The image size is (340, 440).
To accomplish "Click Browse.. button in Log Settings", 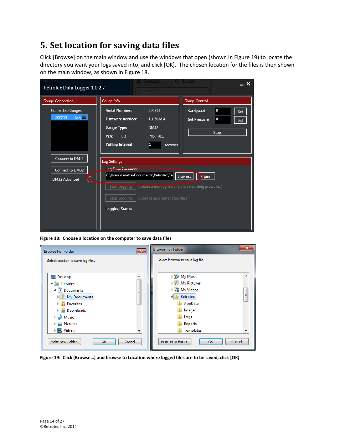I will point(184,176).
